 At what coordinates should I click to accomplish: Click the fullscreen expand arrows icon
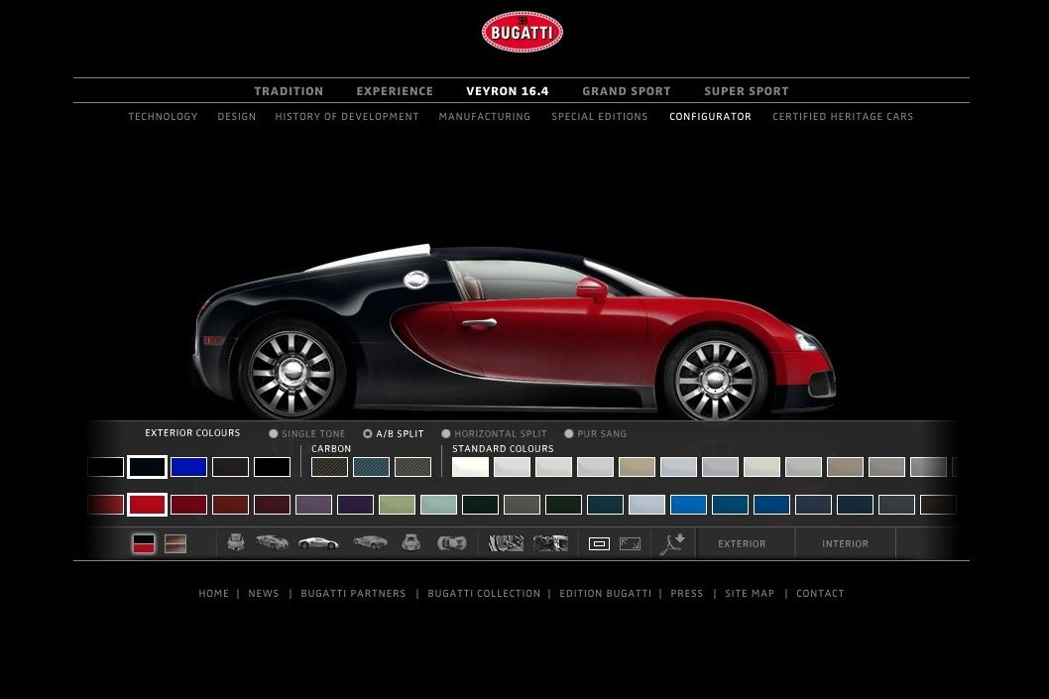coord(630,543)
